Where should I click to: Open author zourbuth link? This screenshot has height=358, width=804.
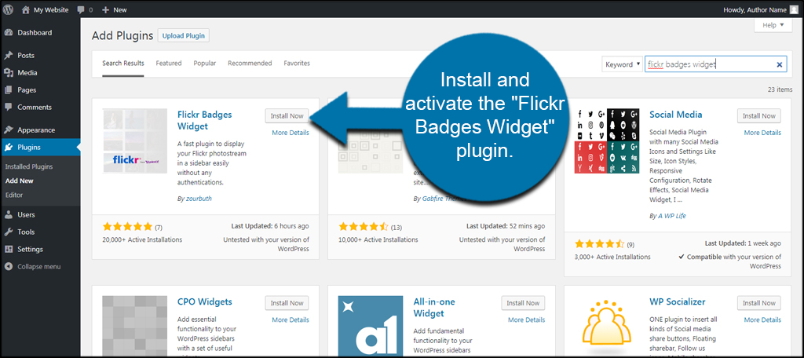(197, 199)
